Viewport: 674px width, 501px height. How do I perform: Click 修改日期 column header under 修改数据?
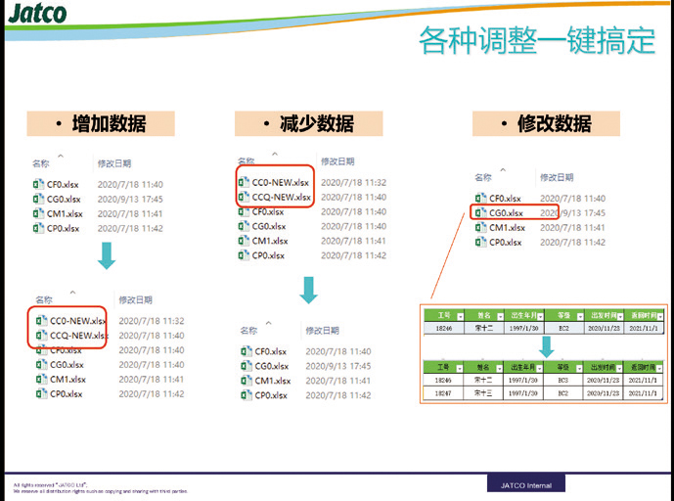556,177
